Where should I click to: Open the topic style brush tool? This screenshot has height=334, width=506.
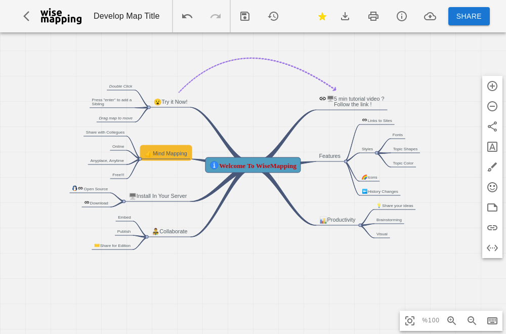(x=492, y=167)
